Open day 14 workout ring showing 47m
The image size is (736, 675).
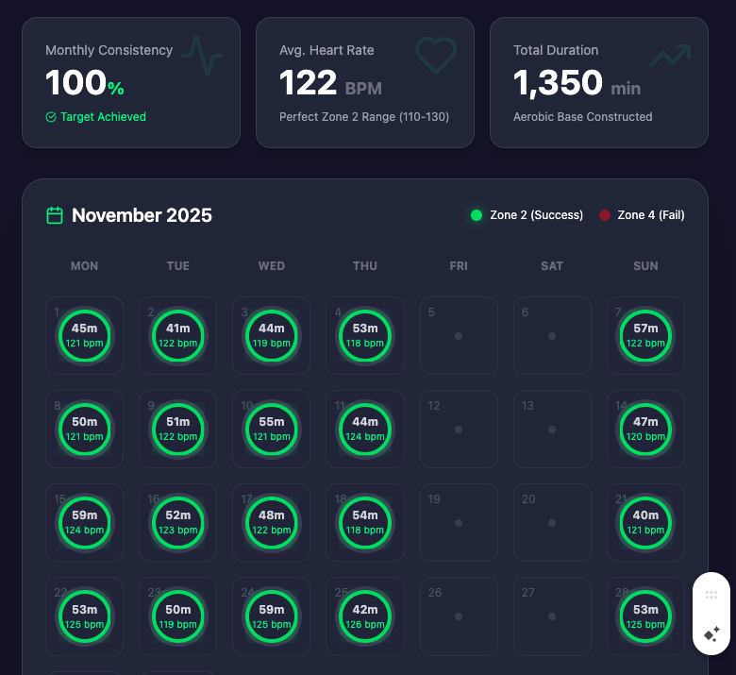coord(645,430)
